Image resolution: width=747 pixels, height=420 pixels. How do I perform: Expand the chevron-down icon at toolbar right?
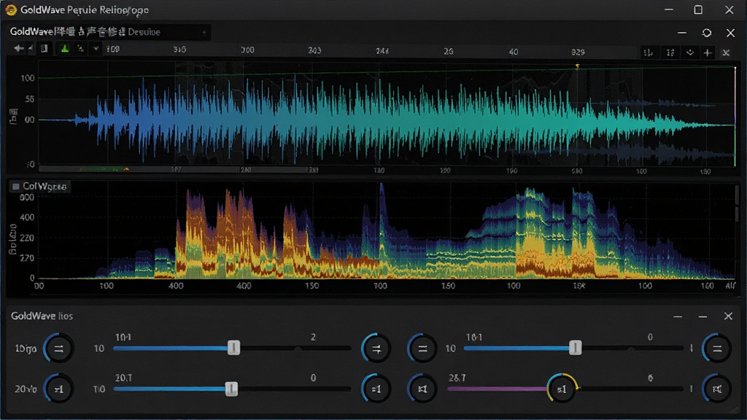pyautogui.click(x=690, y=52)
